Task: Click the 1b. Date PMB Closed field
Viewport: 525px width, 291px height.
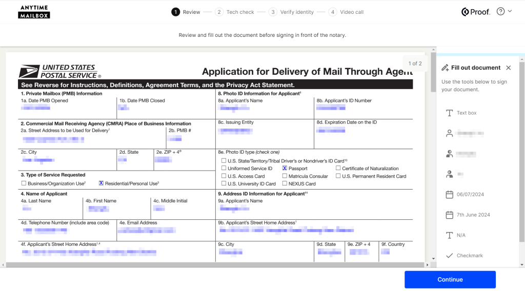Action: click(x=124, y=108)
